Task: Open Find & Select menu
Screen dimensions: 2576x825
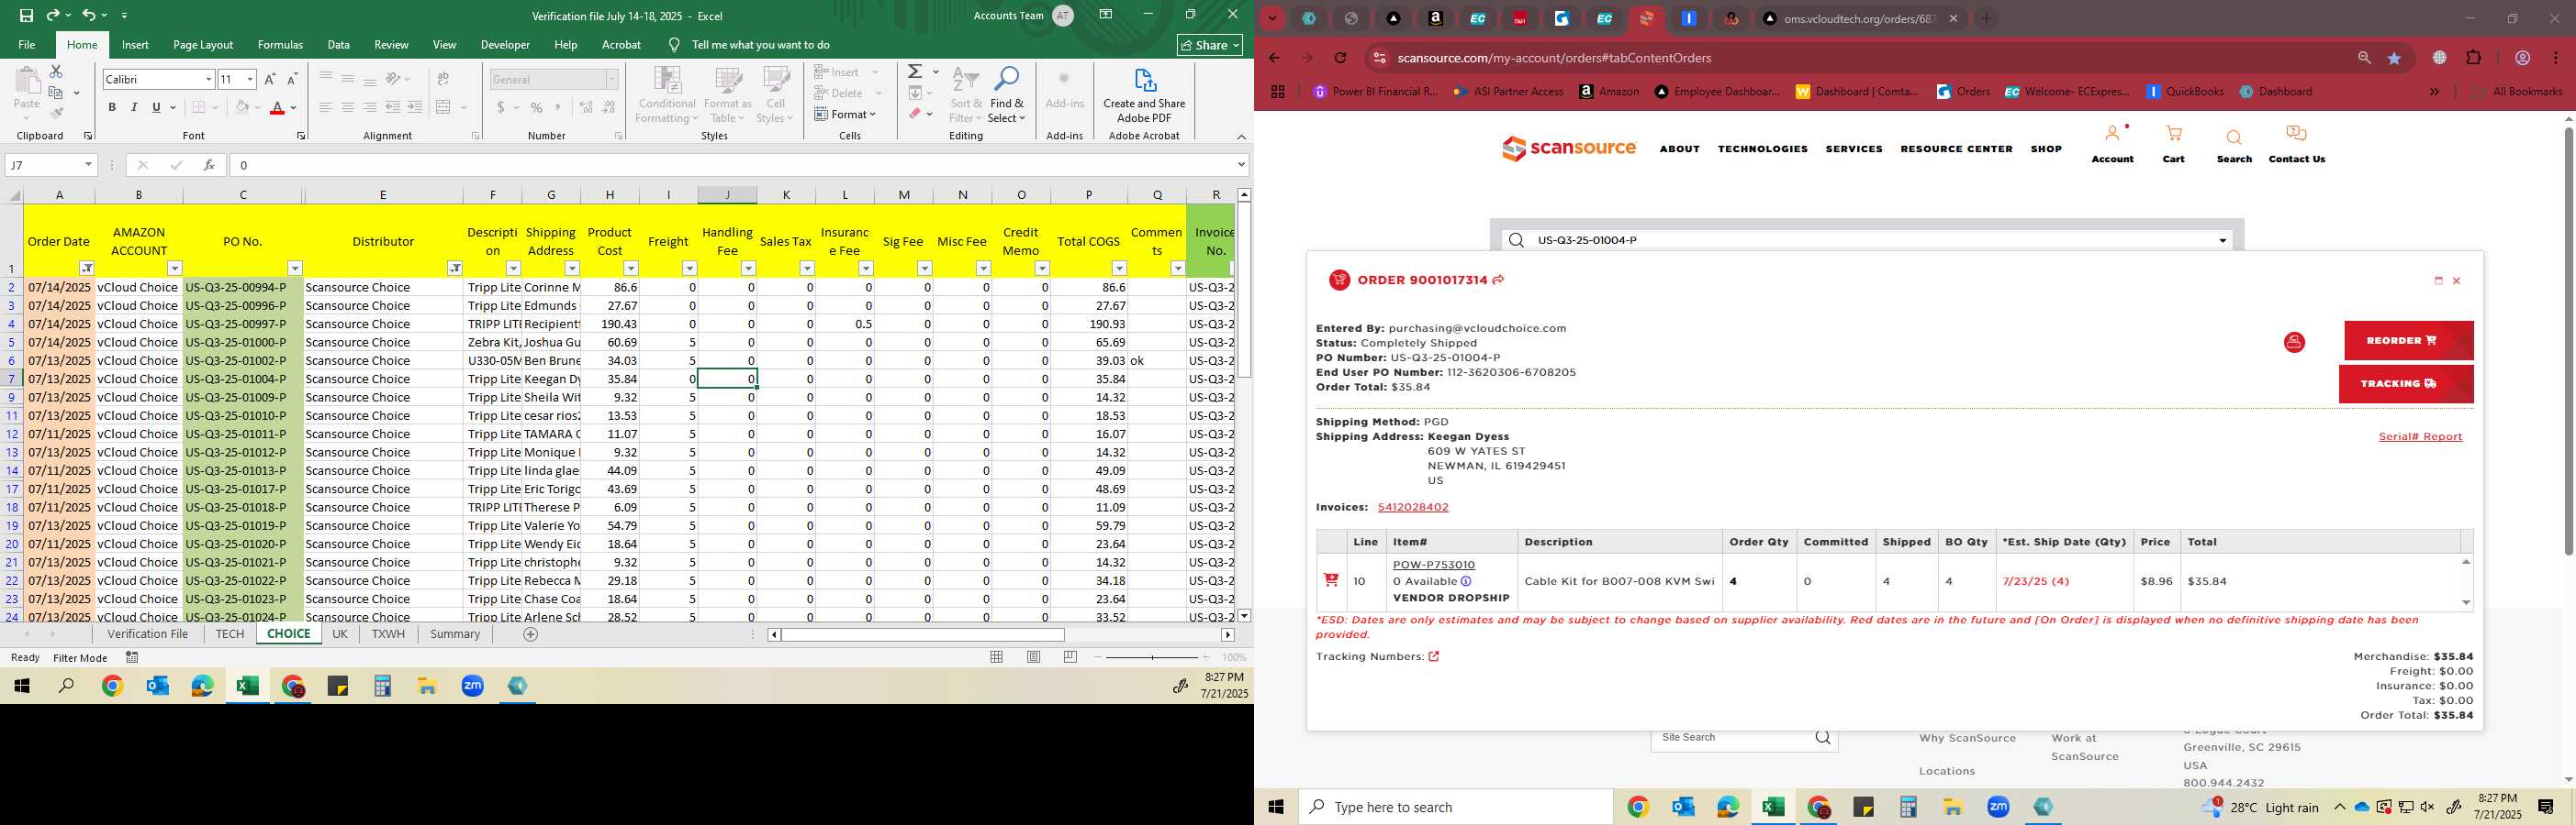Action: coord(1006,96)
